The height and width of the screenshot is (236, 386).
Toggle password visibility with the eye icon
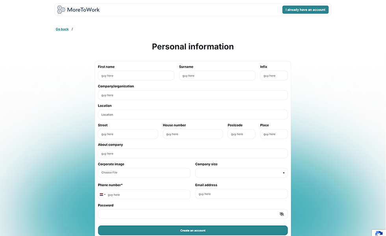[x=282, y=214]
